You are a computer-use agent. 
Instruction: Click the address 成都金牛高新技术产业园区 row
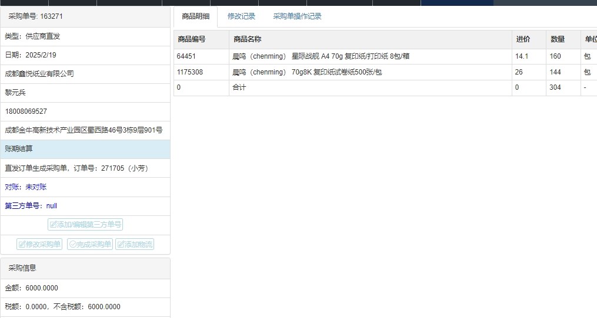click(85, 130)
